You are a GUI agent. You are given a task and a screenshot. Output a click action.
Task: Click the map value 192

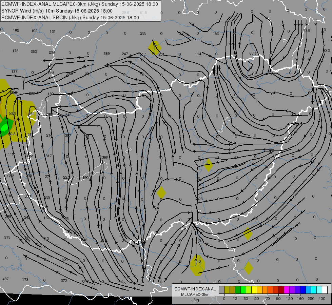click(34, 31)
